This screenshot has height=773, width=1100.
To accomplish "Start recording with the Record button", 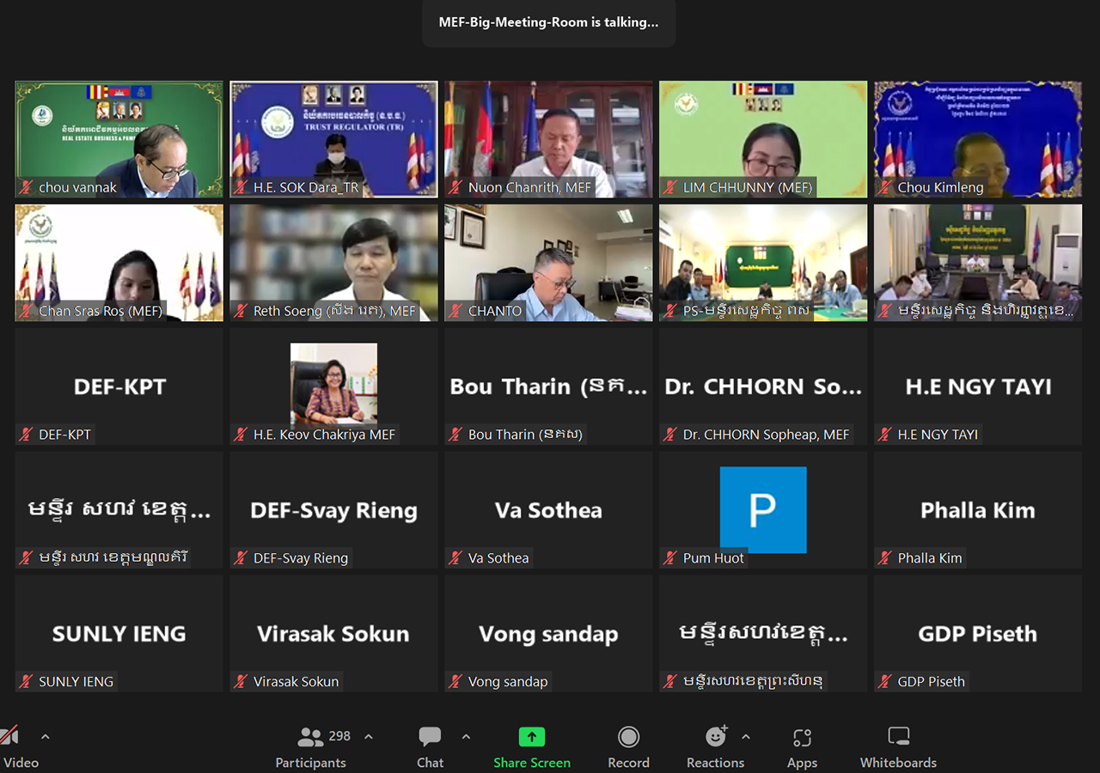I will click(628, 737).
